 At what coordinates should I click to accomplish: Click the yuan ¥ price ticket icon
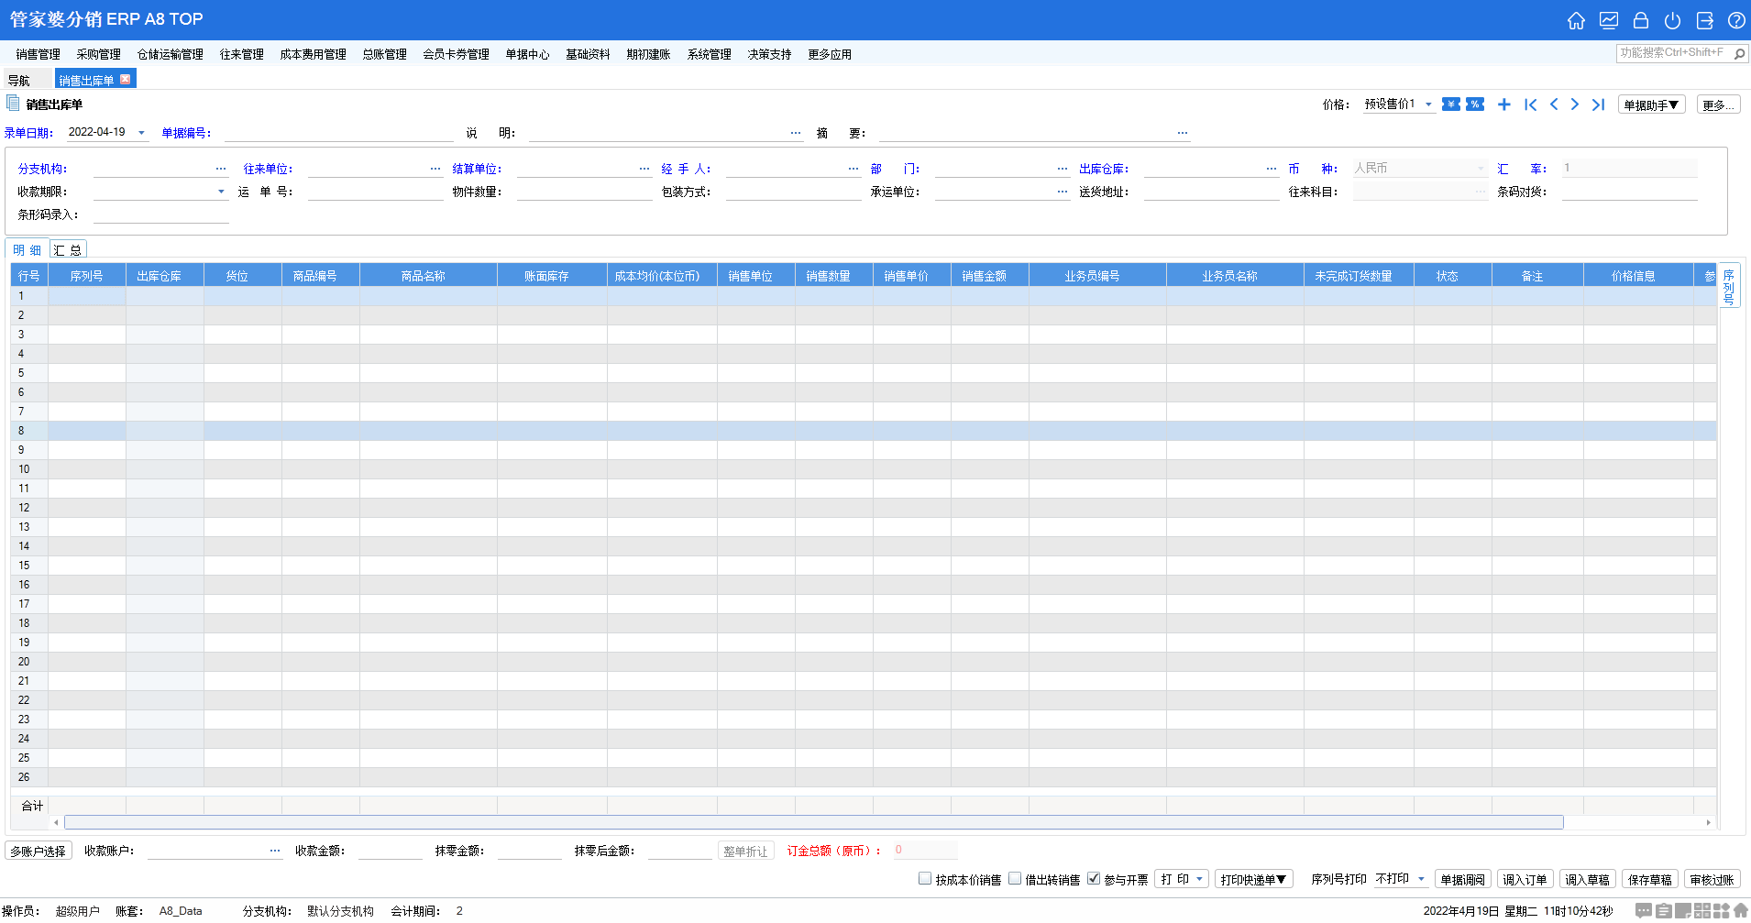[x=1450, y=104]
